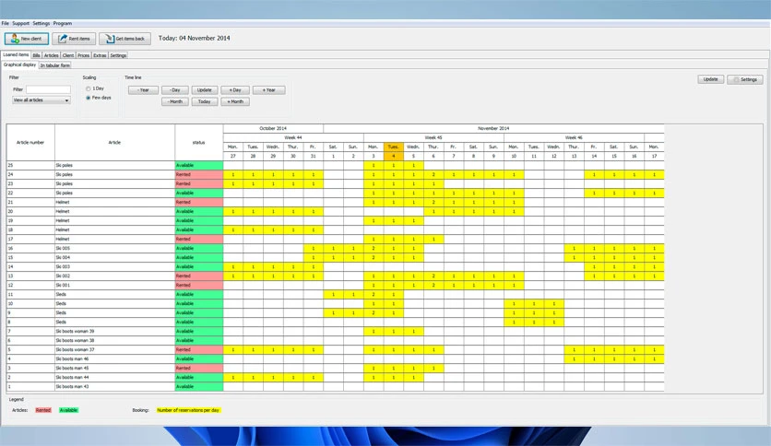Viewport: 771px width, 446px height.
Task: Switch to the Client tab
Action: pos(68,55)
